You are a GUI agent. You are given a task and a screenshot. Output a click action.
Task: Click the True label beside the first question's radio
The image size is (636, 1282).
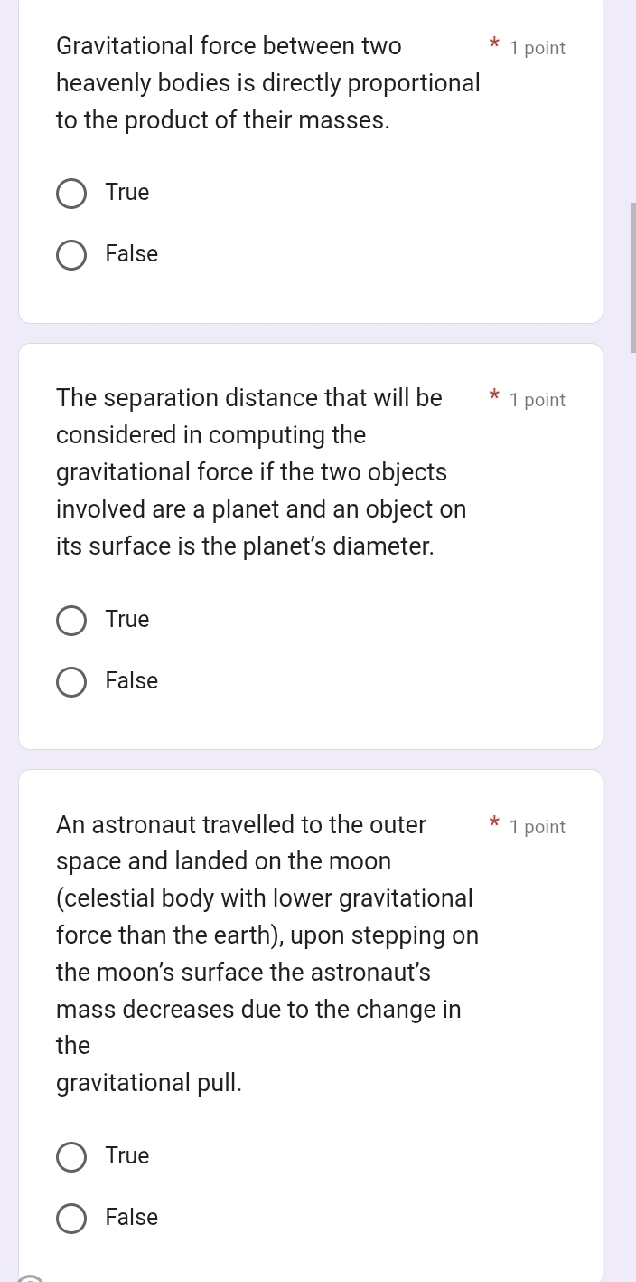click(x=126, y=192)
